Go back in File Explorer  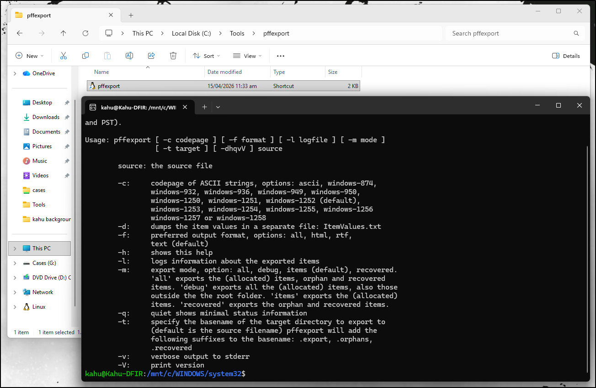tap(19, 33)
